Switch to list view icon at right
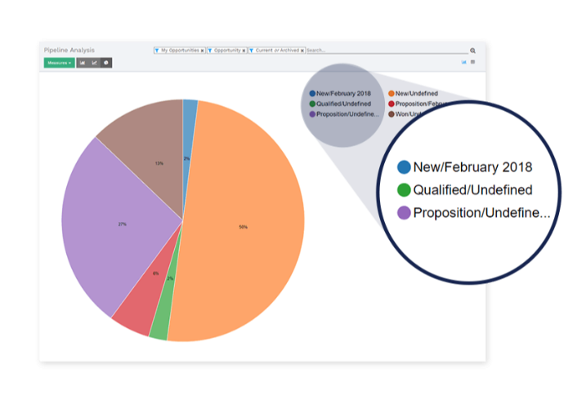This screenshot has height=404, width=564. (x=472, y=62)
